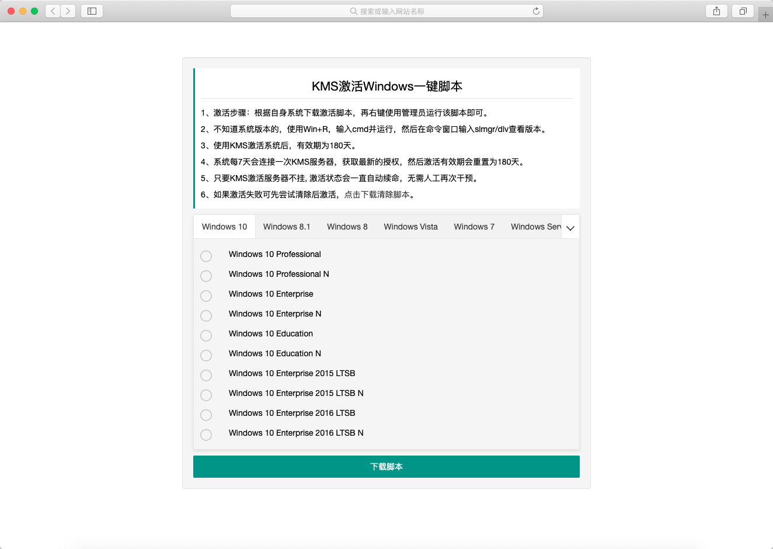Select Windows 10 Enterprise
Viewport: 773px width, 549px height.
click(x=206, y=296)
